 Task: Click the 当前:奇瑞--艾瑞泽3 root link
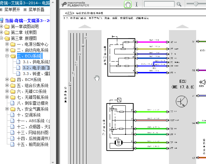click(27, 21)
